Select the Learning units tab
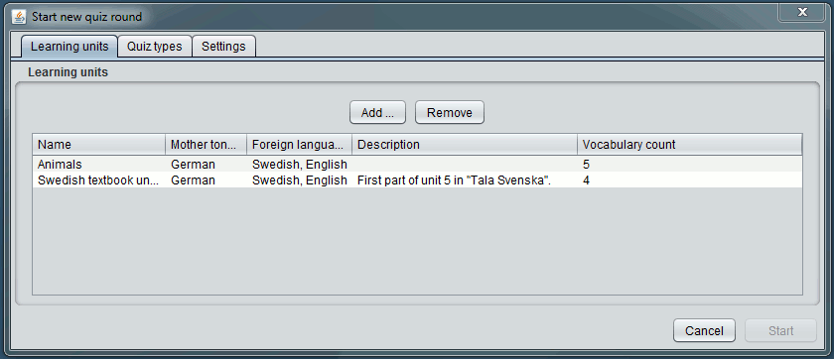The width and height of the screenshot is (834, 359). (x=69, y=47)
